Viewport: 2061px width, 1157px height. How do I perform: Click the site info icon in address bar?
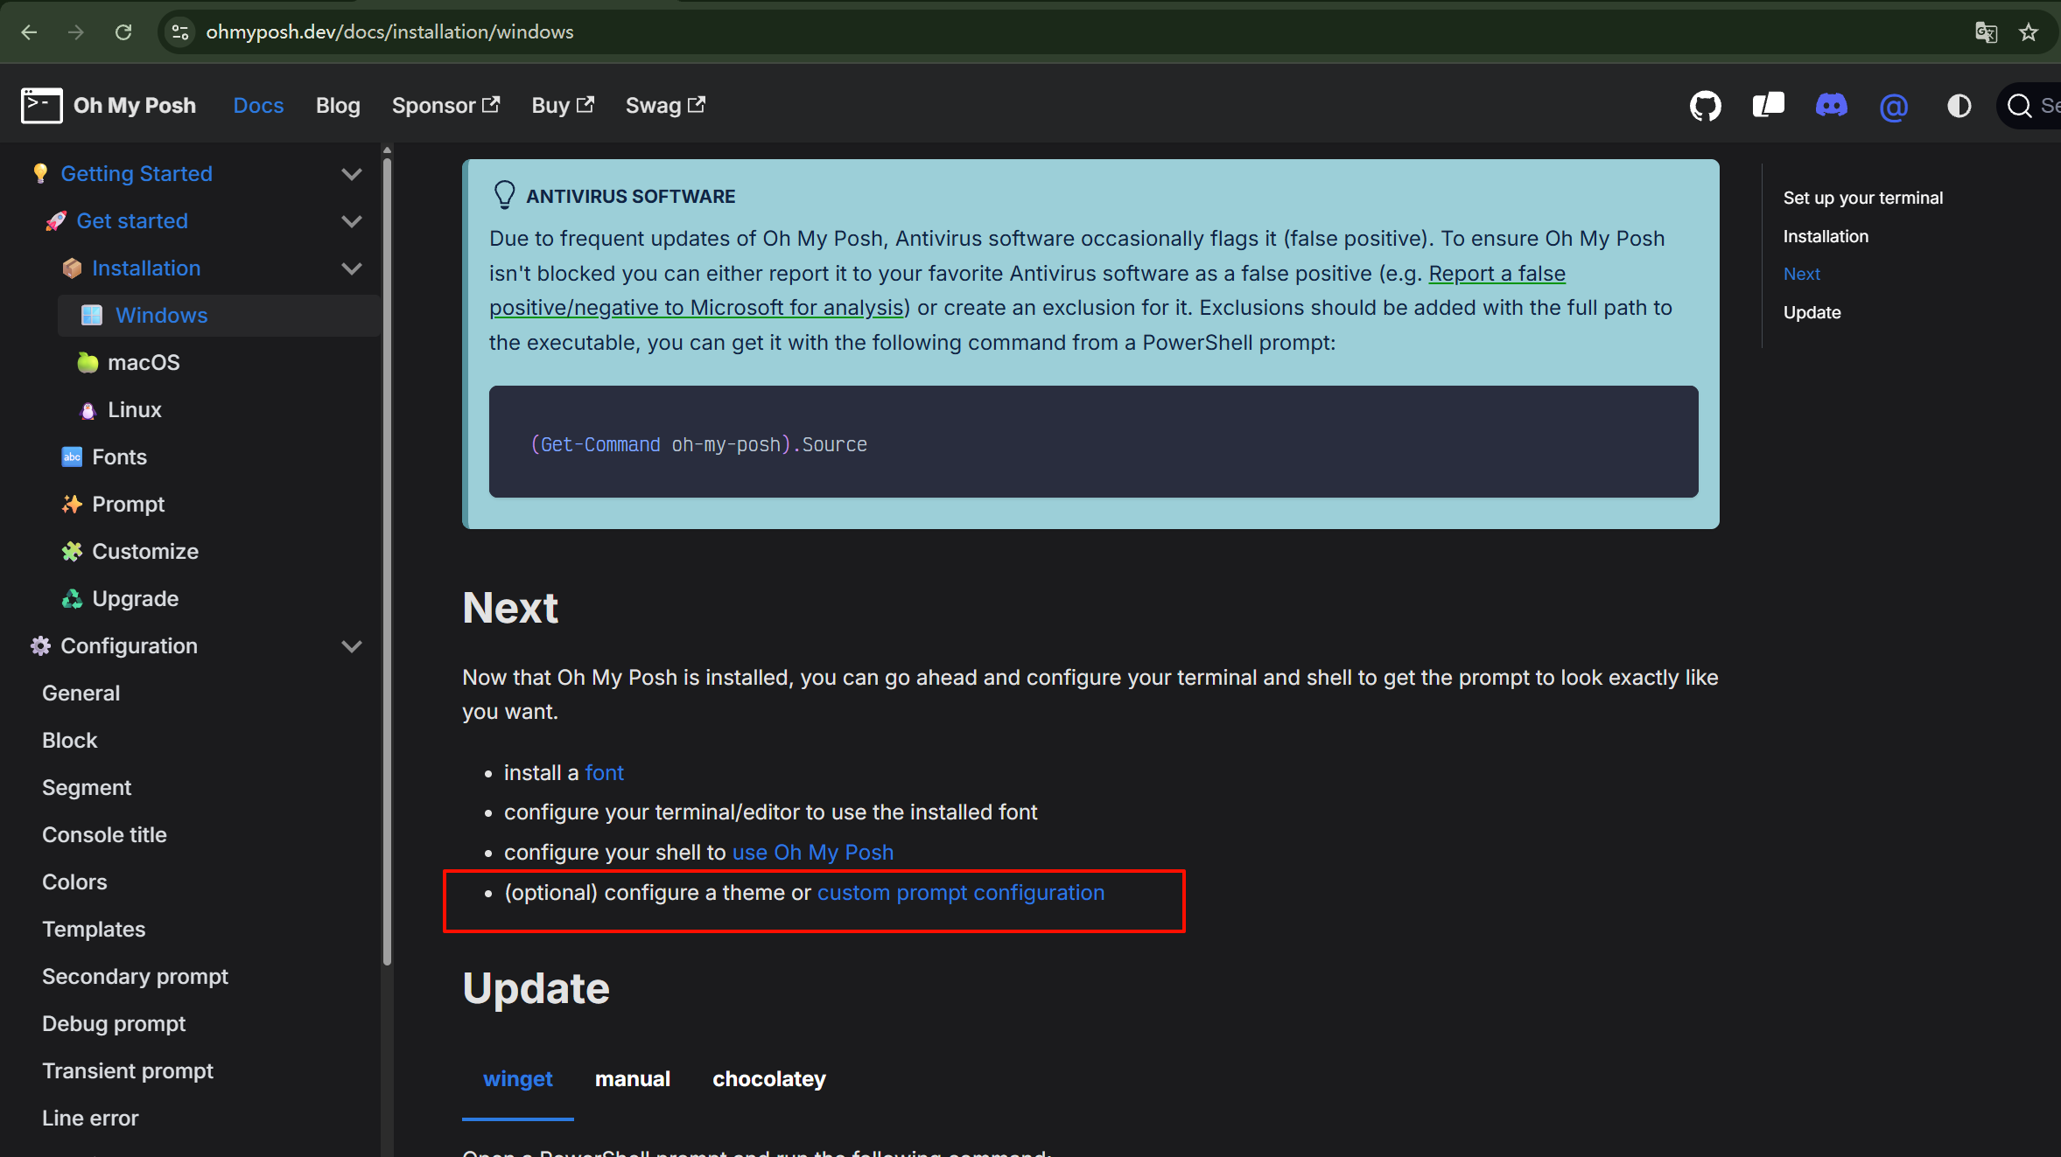(180, 32)
